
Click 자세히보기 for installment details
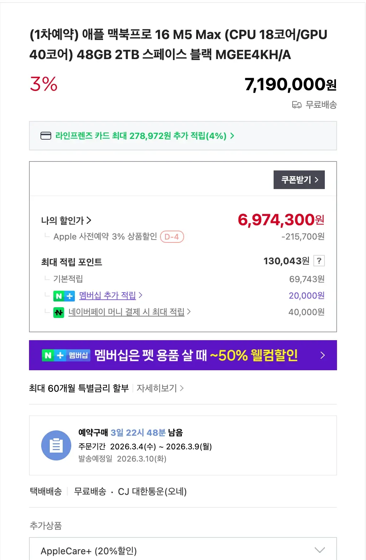click(x=160, y=388)
